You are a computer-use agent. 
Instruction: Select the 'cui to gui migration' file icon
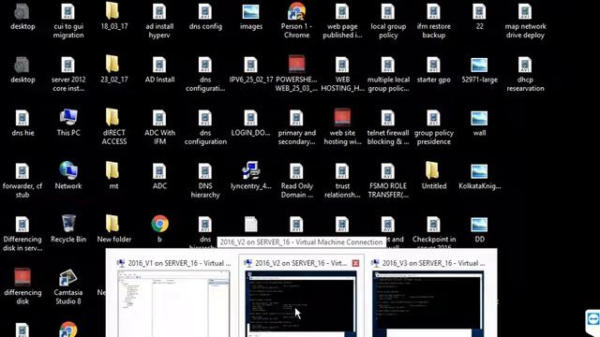pos(68,12)
